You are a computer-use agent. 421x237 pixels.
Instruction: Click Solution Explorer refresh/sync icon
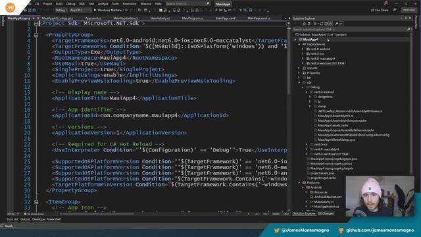pyautogui.click(x=322, y=24)
